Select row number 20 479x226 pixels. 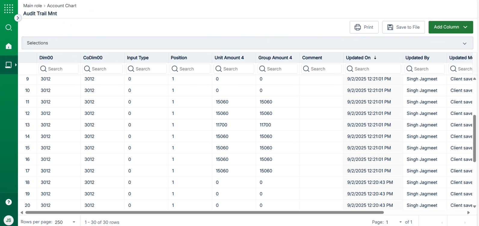(27, 205)
